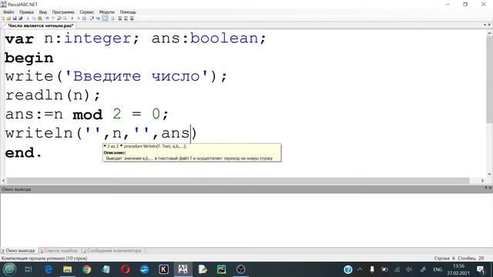
Task: Run the program with the play arrow icon
Action: click(72, 18)
